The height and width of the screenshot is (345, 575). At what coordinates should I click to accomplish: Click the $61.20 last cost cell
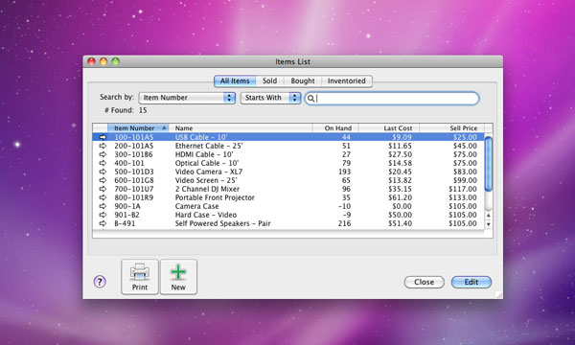coord(400,197)
